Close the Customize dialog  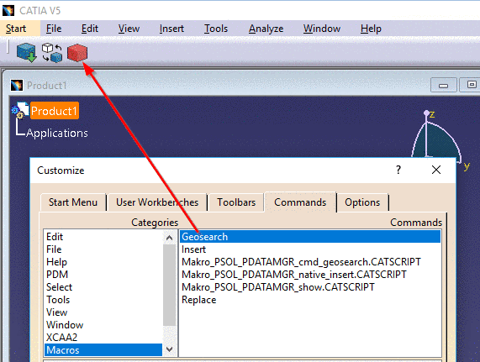[x=436, y=170]
